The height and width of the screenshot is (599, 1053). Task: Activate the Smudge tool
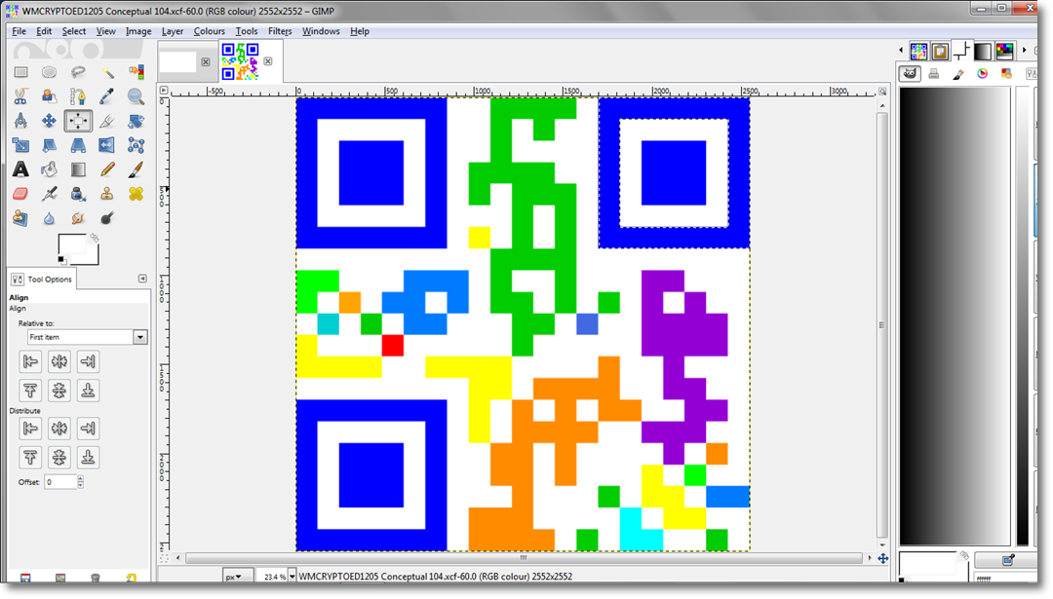[x=78, y=218]
